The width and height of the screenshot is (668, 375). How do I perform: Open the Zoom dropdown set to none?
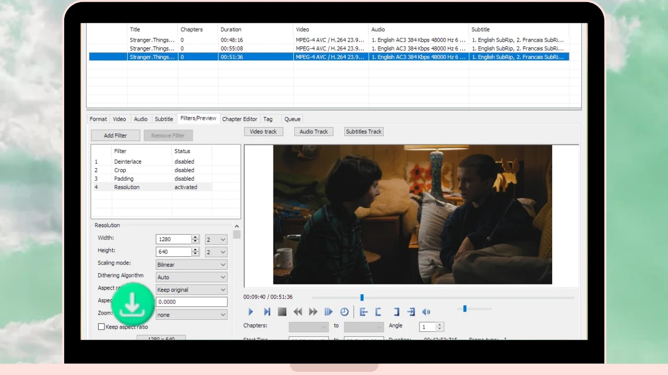point(192,315)
